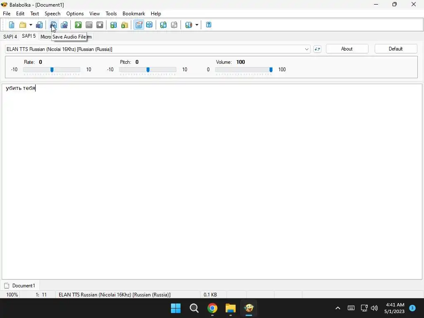The height and width of the screenshot is (318, 424).
Task: Show hidden icons in the system tray
Action: point(338,308)
